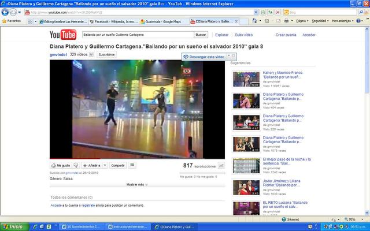Open the Página menu
This screenshot has width=370, height=231.
[302, 21]
